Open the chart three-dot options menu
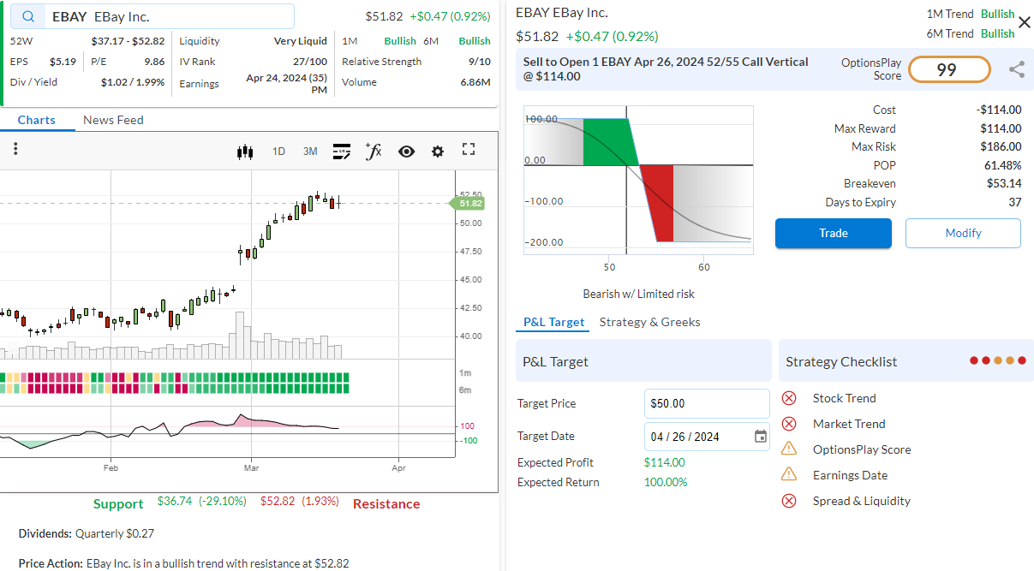 (x=15, y=150)
